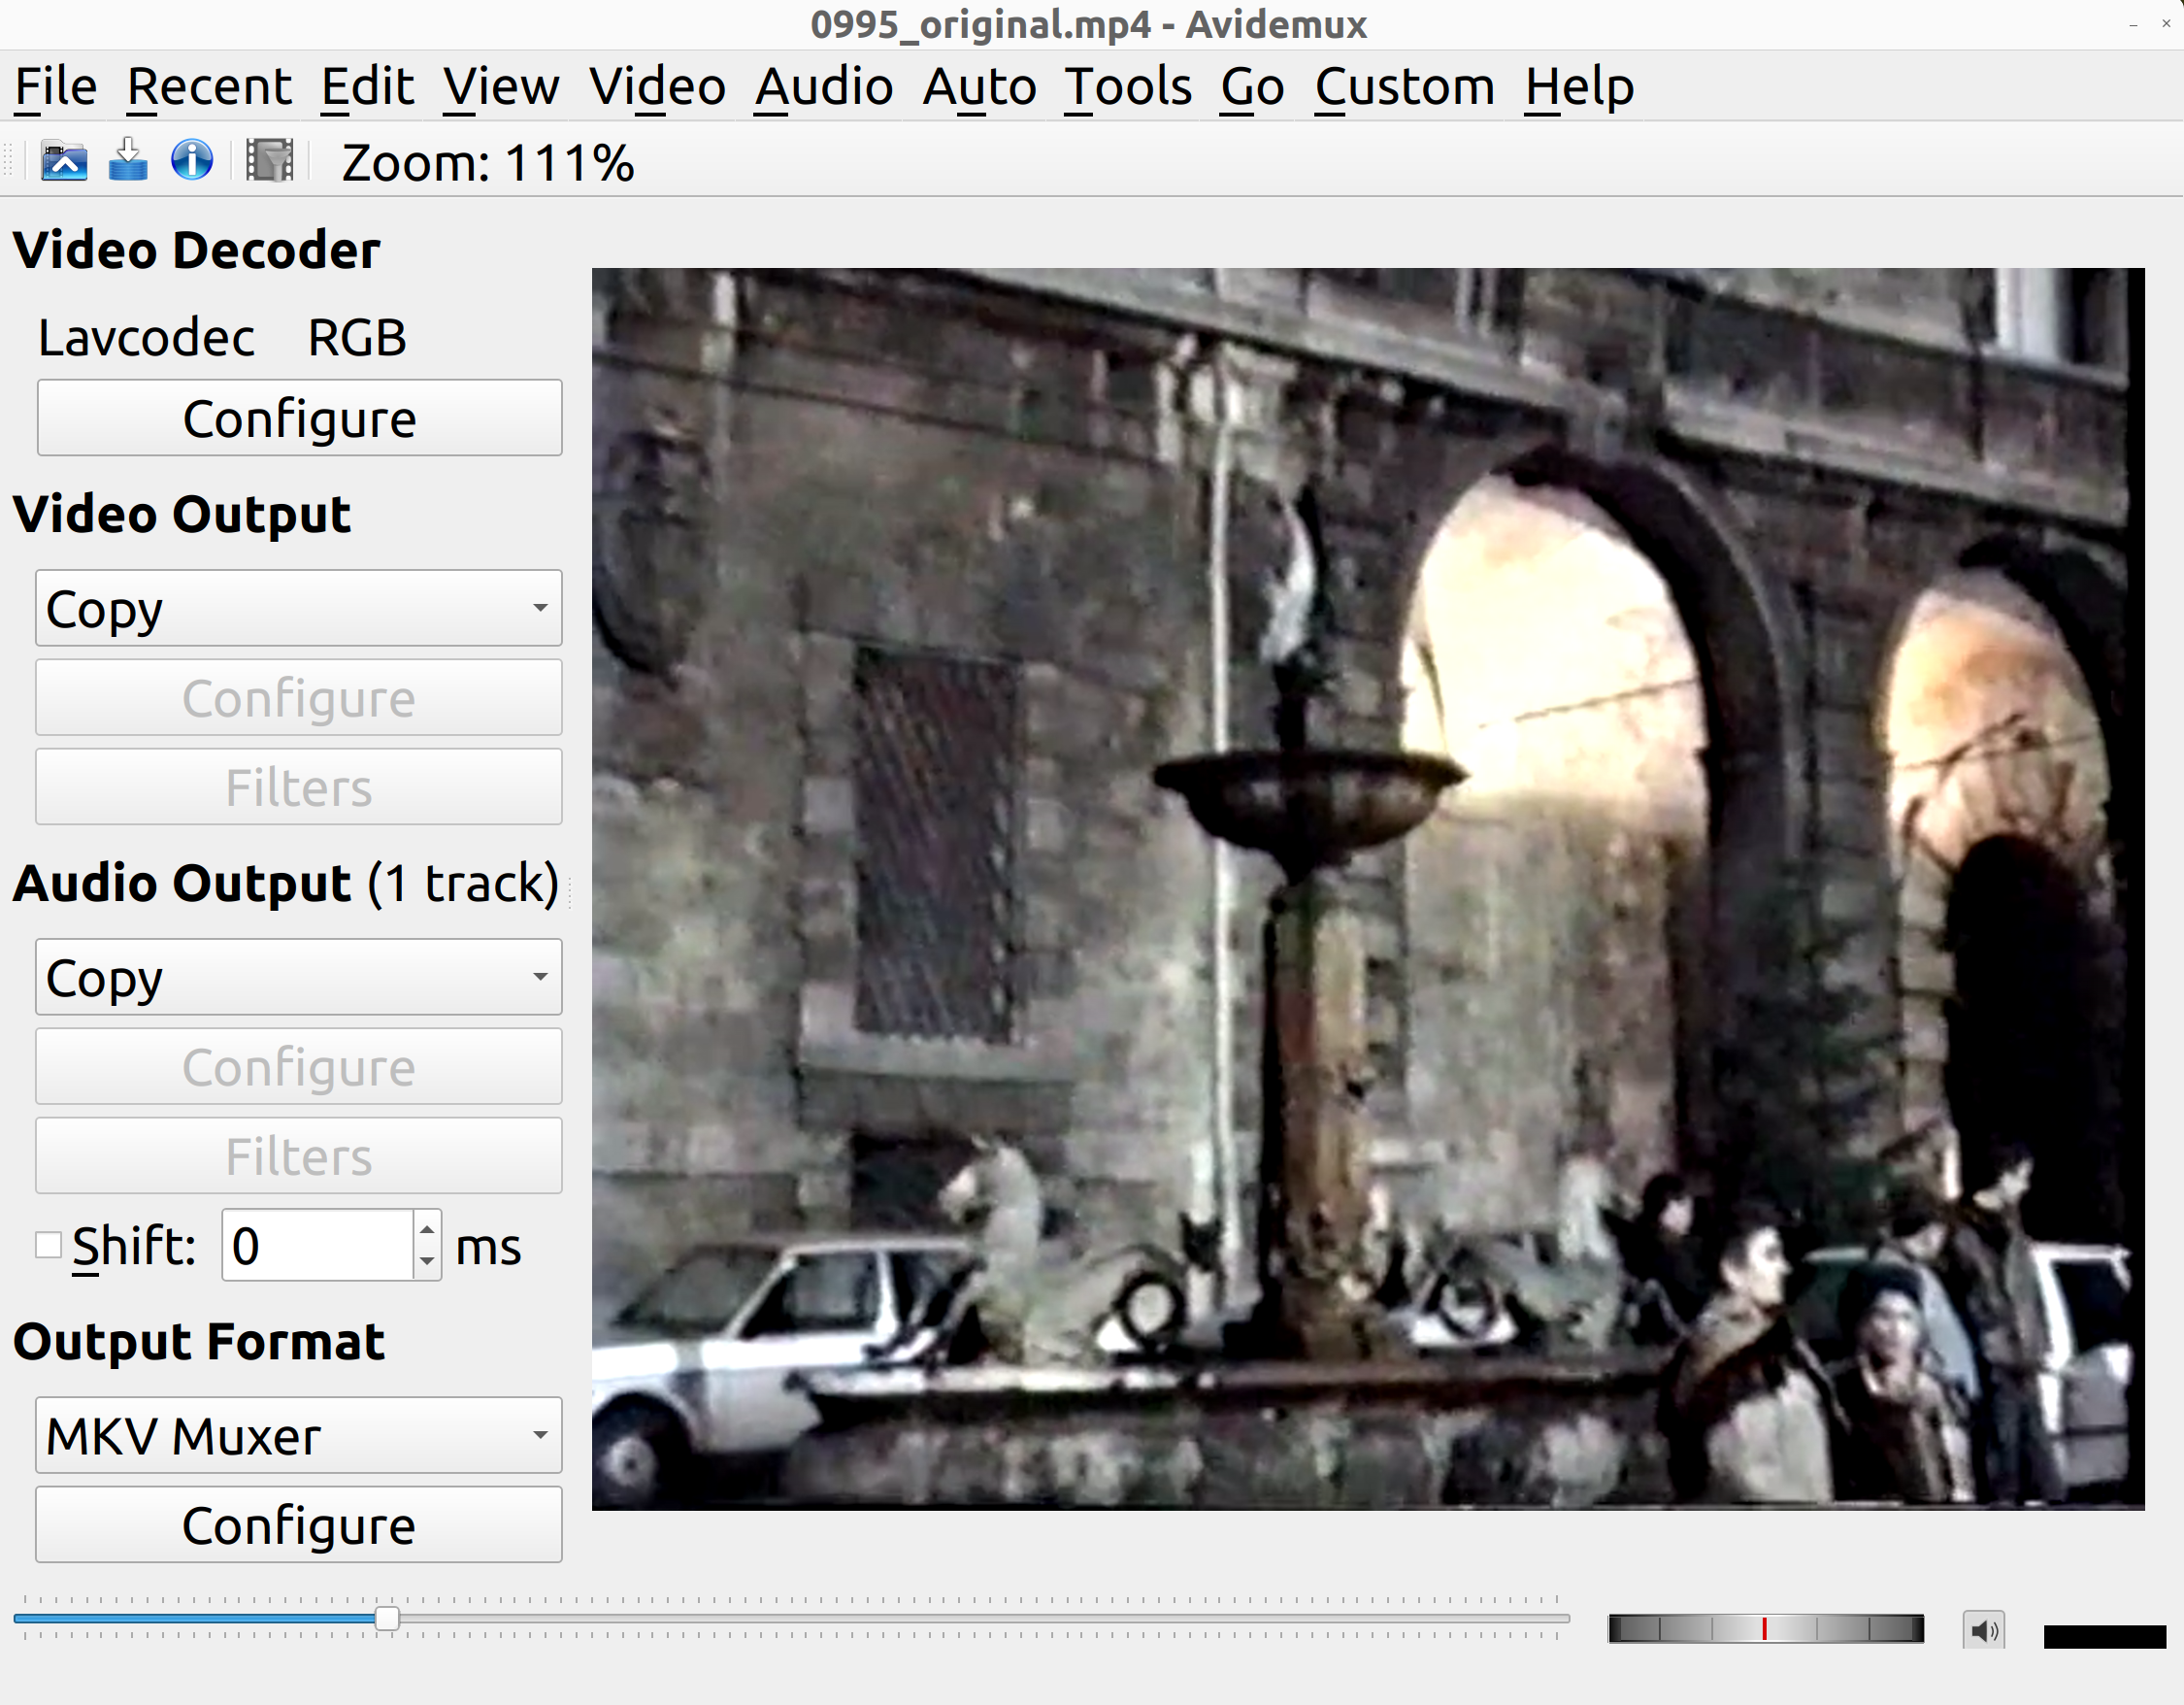Open the View menu
The image size is (2184, 1705).
coord(501,87)
